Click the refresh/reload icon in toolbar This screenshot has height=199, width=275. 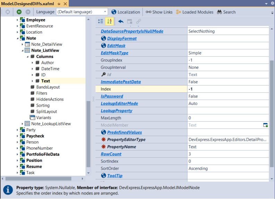pos(8,12)
